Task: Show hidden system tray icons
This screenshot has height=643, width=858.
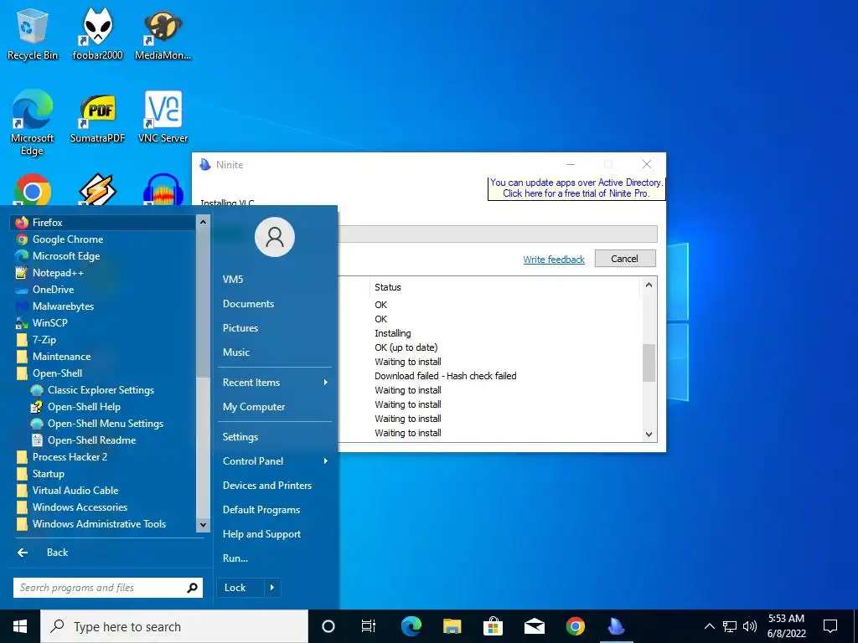Action: click(709, 626)
